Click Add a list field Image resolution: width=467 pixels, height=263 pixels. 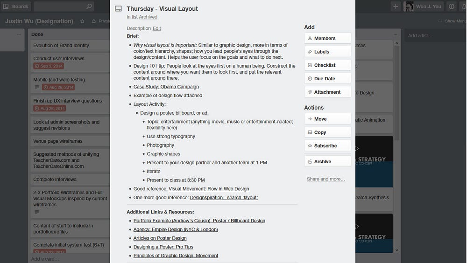[x=434, y=36]
